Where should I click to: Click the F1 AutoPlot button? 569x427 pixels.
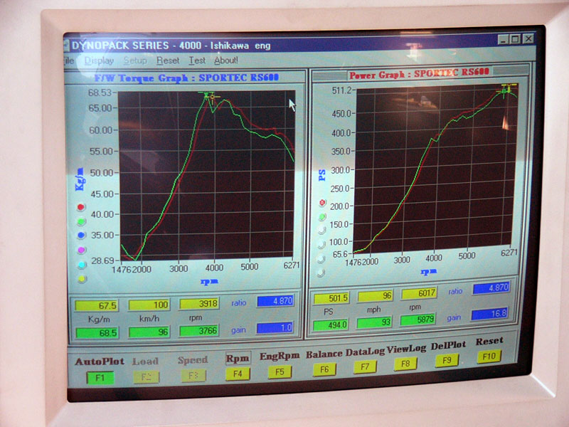100,378
